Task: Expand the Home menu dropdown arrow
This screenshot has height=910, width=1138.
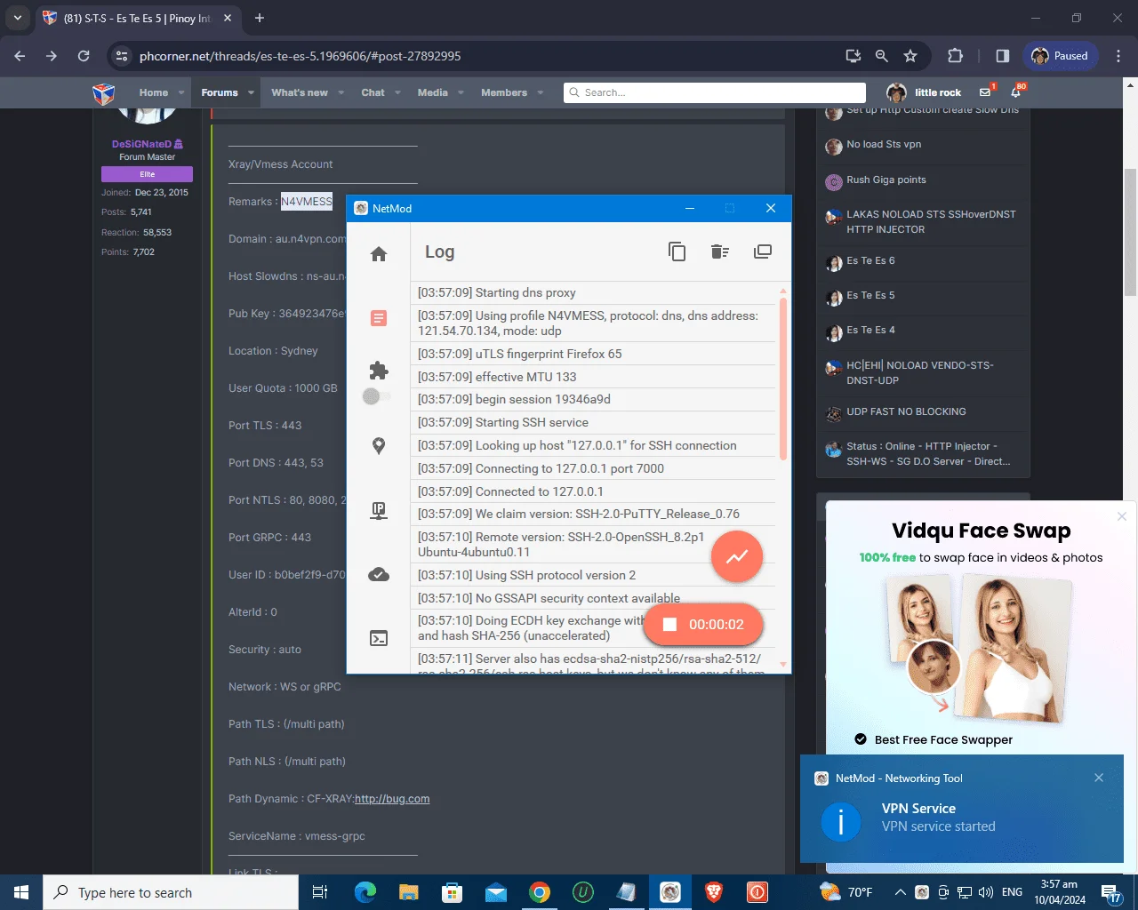Action: click(x=181, y=92)
